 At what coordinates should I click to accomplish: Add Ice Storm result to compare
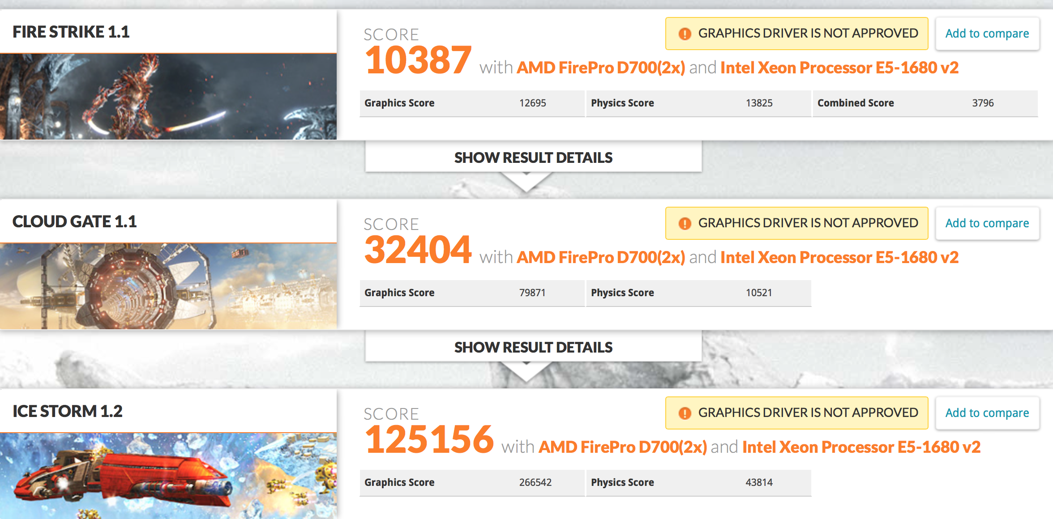click(987, 413)
